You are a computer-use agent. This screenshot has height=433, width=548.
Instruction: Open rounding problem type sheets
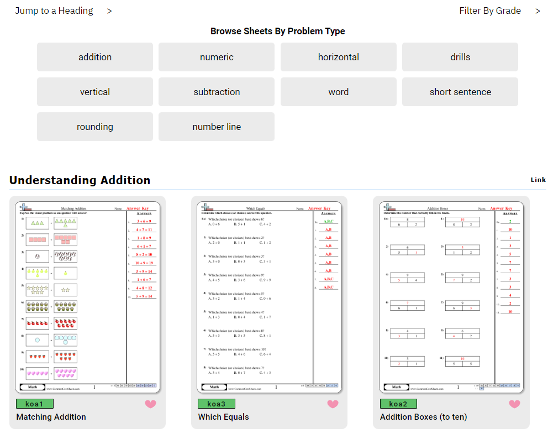coord(95,127)
